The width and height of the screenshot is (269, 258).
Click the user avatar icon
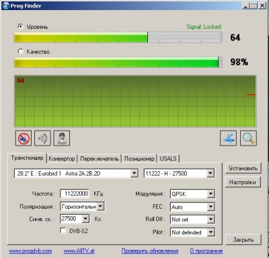(62, 138)
